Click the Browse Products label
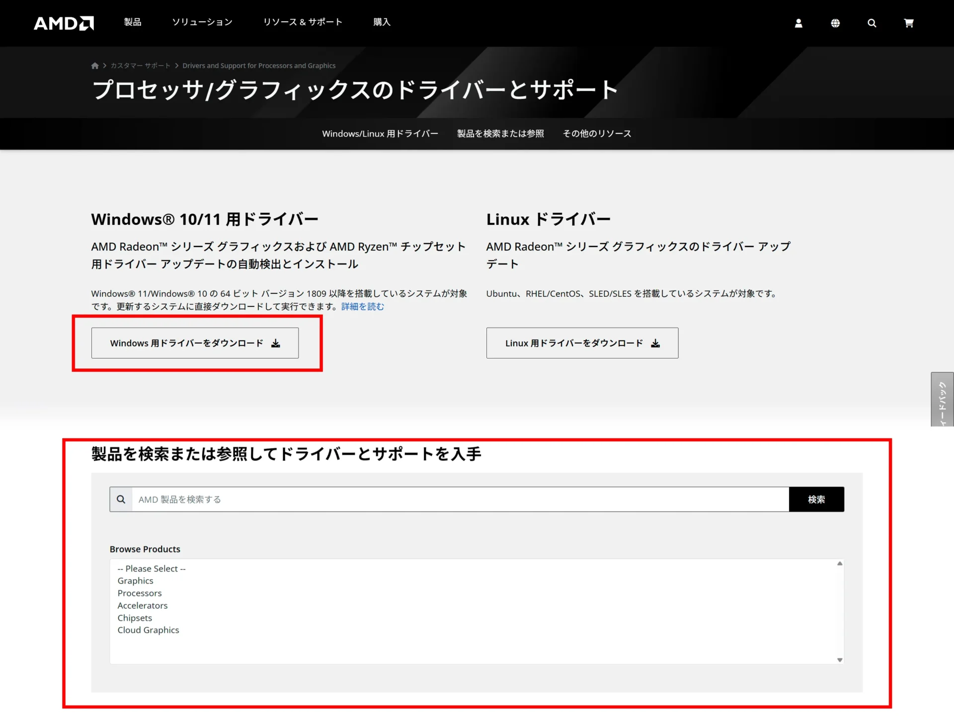 [x=145, y=549]
